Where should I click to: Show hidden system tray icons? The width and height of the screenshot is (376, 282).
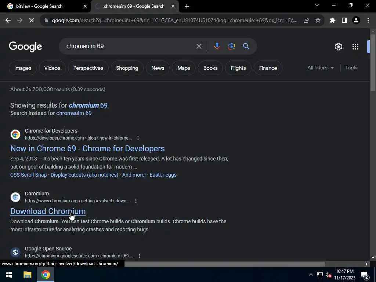[311, 275]
